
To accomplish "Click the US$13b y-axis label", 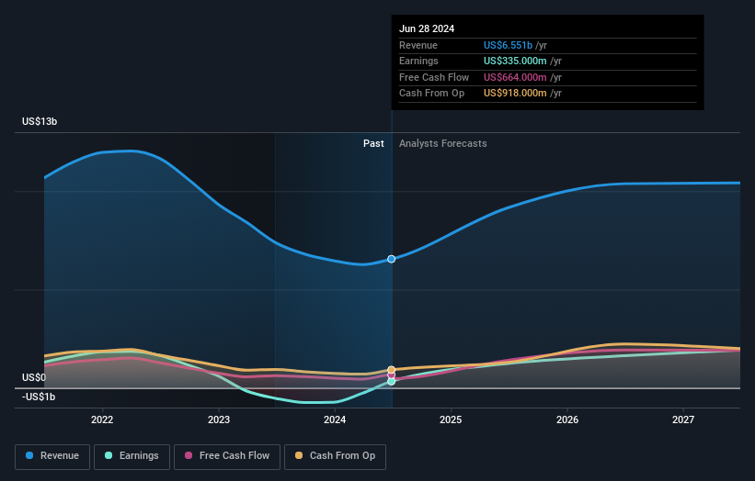I will click(40, 121).
